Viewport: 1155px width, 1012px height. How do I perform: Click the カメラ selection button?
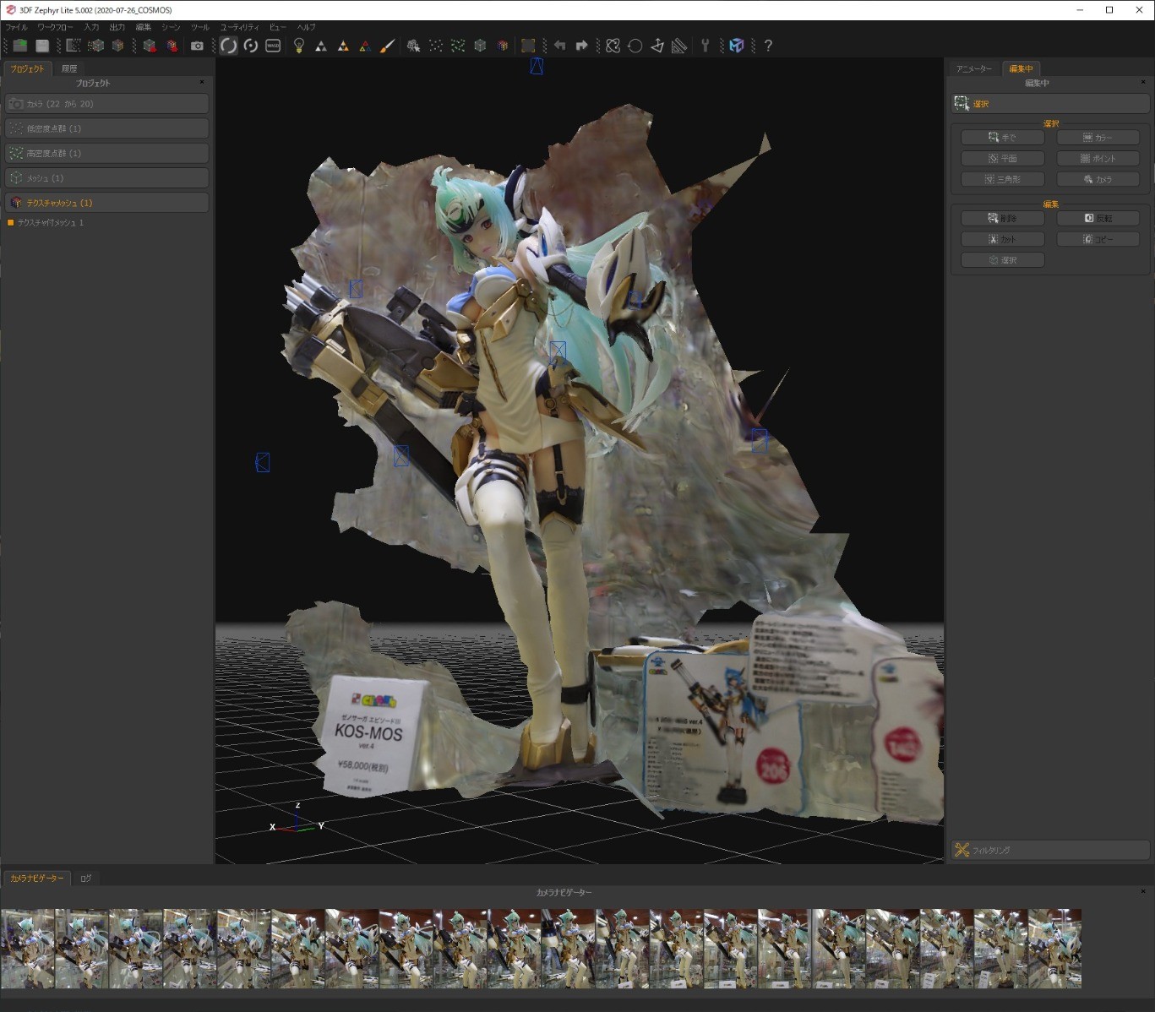(x=1098, y=179)
